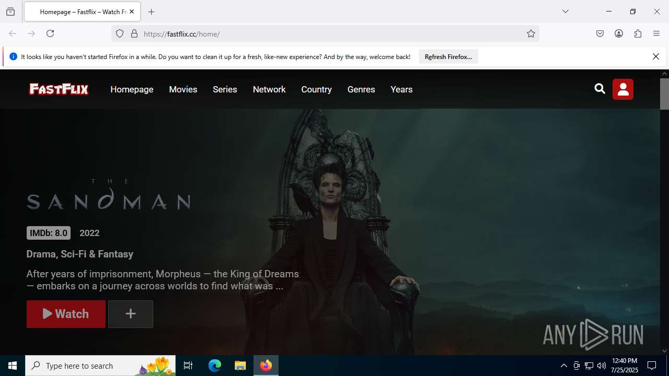Open the Firefox application menu
This screenshot has height=376, width=669.
(x=656, y=33)
